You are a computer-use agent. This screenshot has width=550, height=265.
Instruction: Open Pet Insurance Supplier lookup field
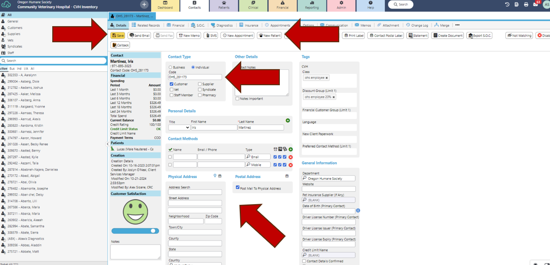(328, 200)
